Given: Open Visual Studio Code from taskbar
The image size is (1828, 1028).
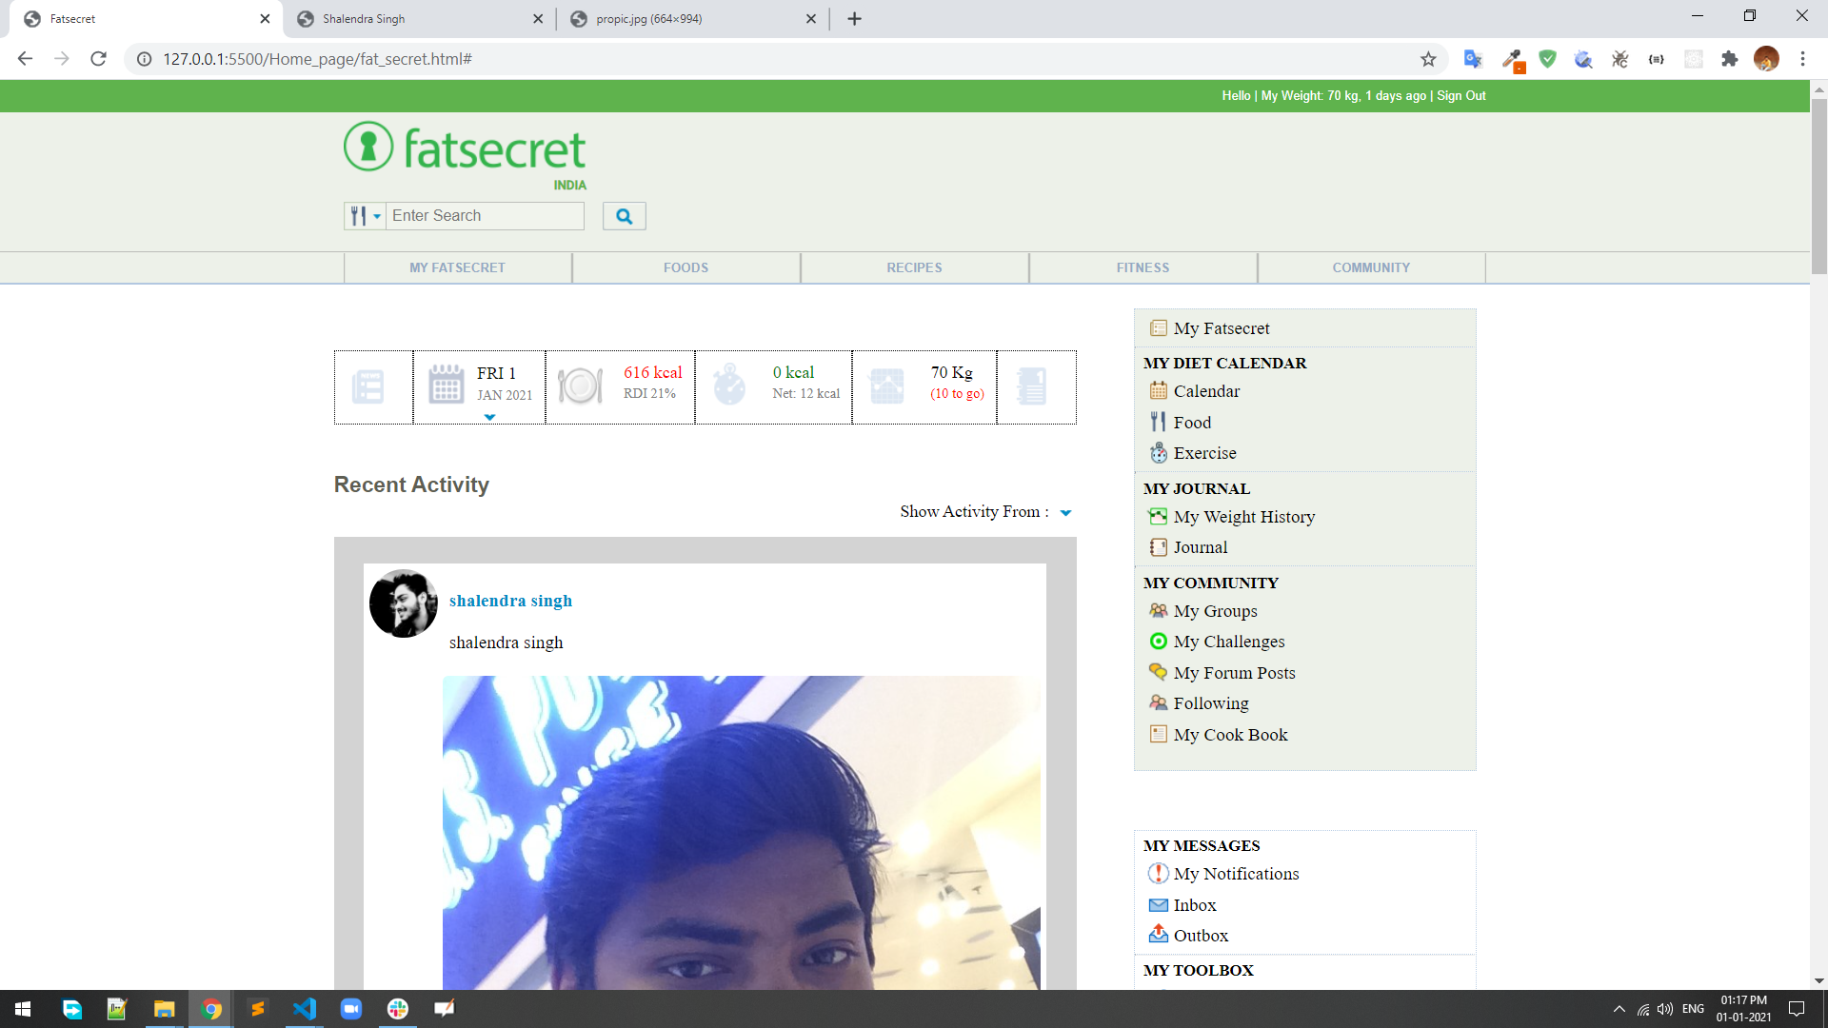Looking at the screenshot, I should (305, 1009).
